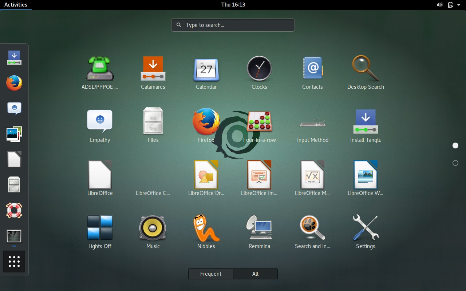Select the All applications tab
This screenshot has width=466, height=291.
coord(255,274)
